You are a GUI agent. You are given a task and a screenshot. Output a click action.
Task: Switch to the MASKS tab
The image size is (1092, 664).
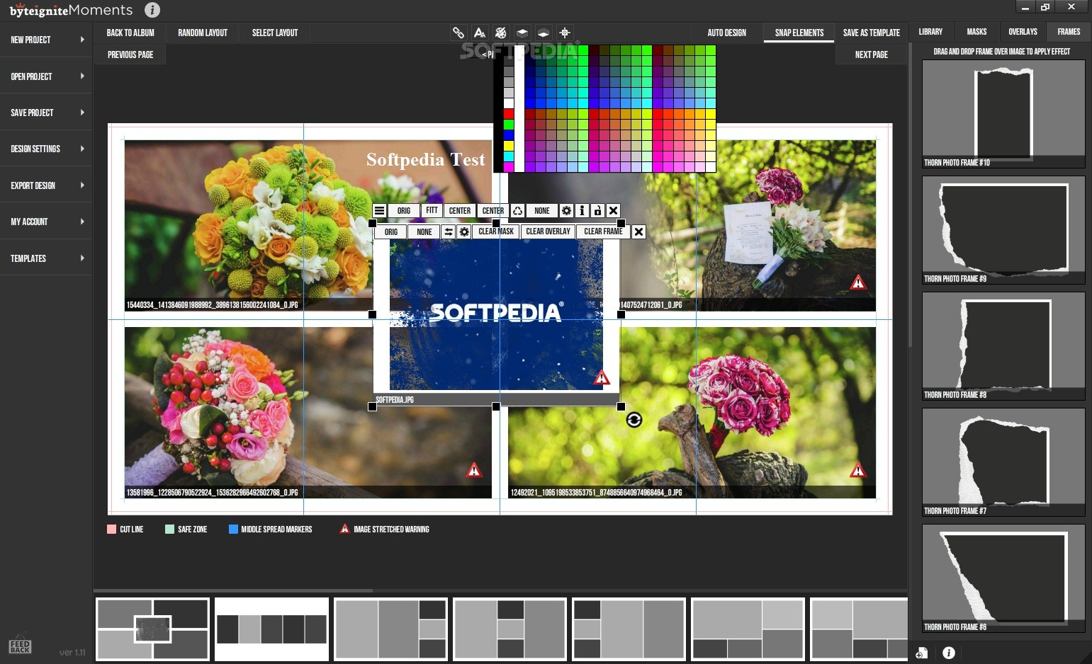point(976,32)
